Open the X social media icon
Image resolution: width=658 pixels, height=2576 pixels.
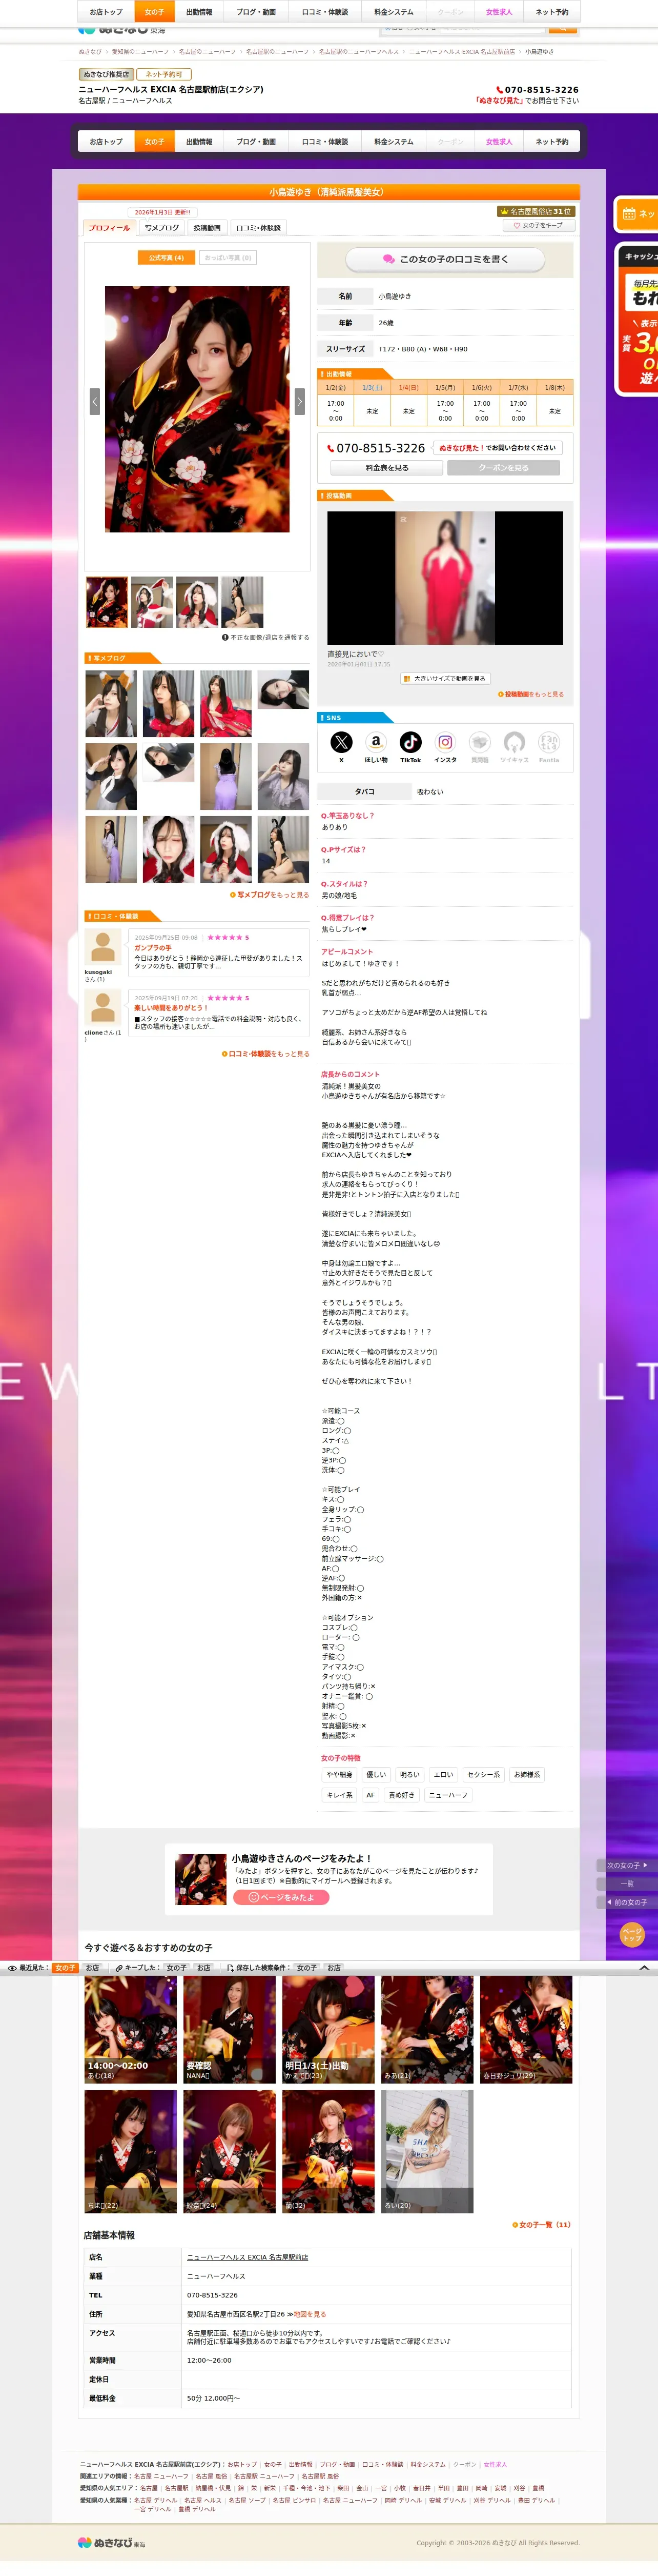[x=341, y=742]
